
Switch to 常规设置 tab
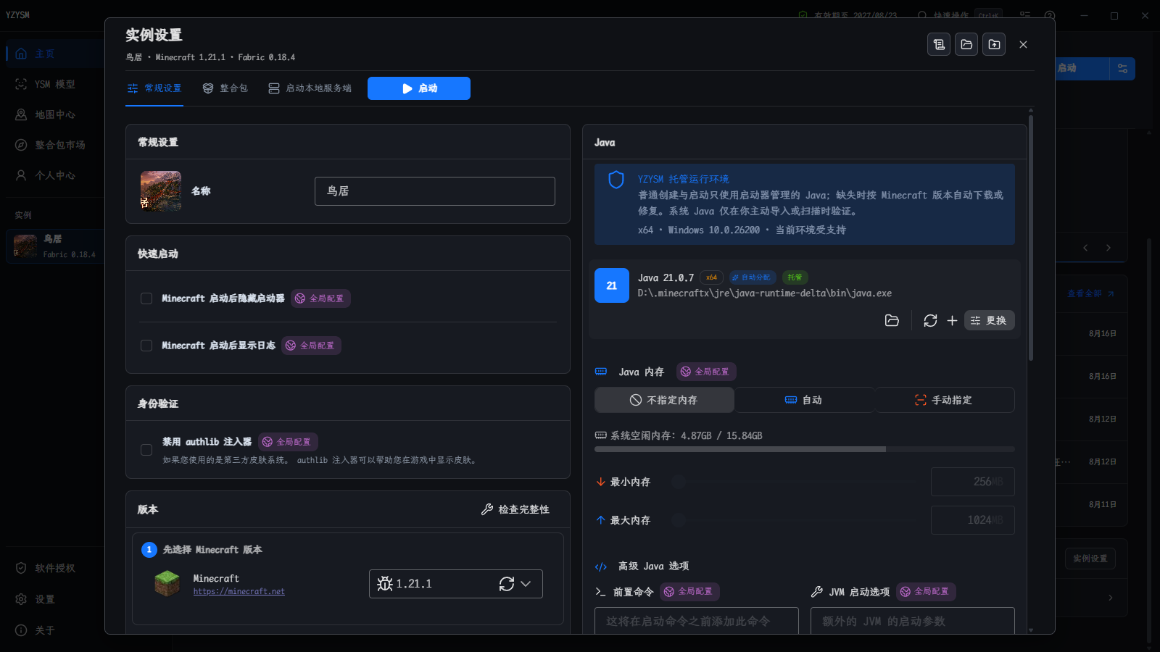[x=154, y=88]
